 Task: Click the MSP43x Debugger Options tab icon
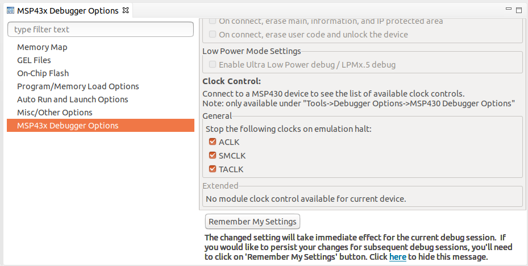pos(11,10)
